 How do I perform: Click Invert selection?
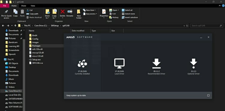coord(130,17)
